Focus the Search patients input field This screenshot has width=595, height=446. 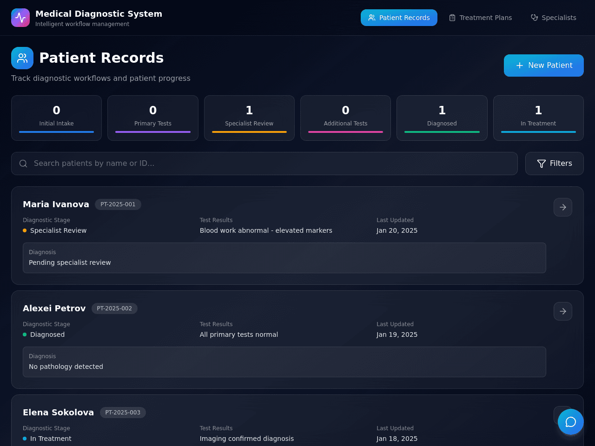[264, 164]
